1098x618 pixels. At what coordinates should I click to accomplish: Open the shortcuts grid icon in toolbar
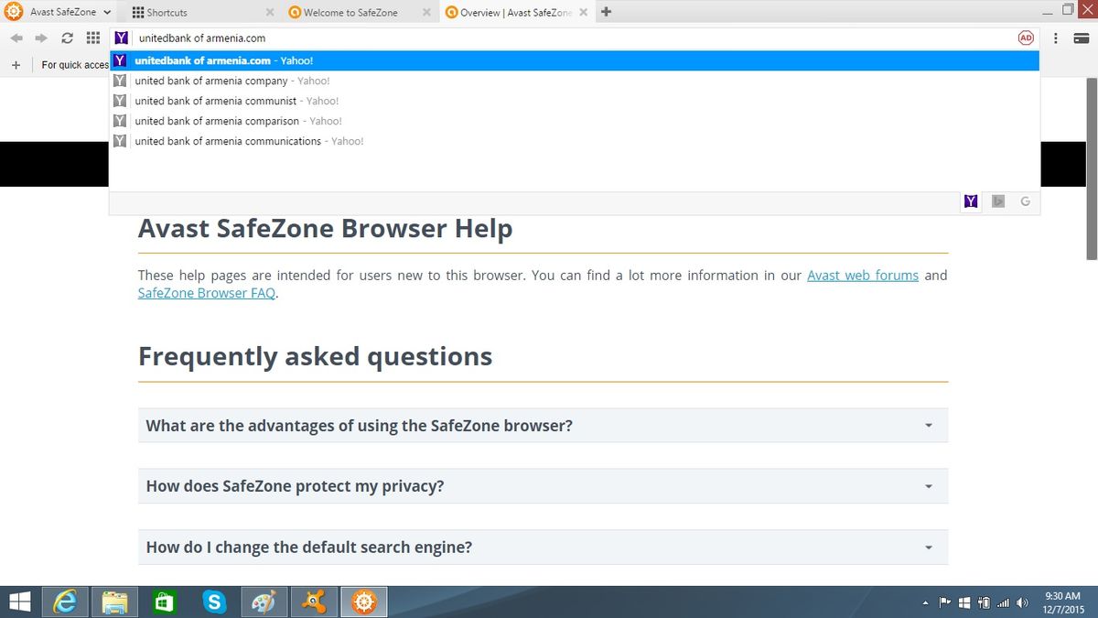(92, 38)
